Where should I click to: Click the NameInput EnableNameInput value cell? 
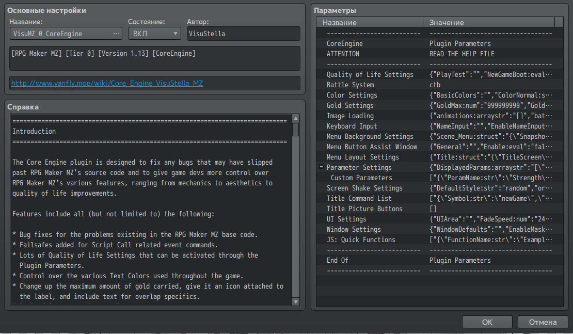tap(490, 126)
